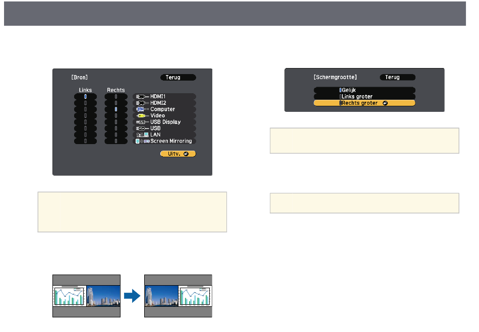Click the Video source label

pyautogui.click(x=158, y=116)
